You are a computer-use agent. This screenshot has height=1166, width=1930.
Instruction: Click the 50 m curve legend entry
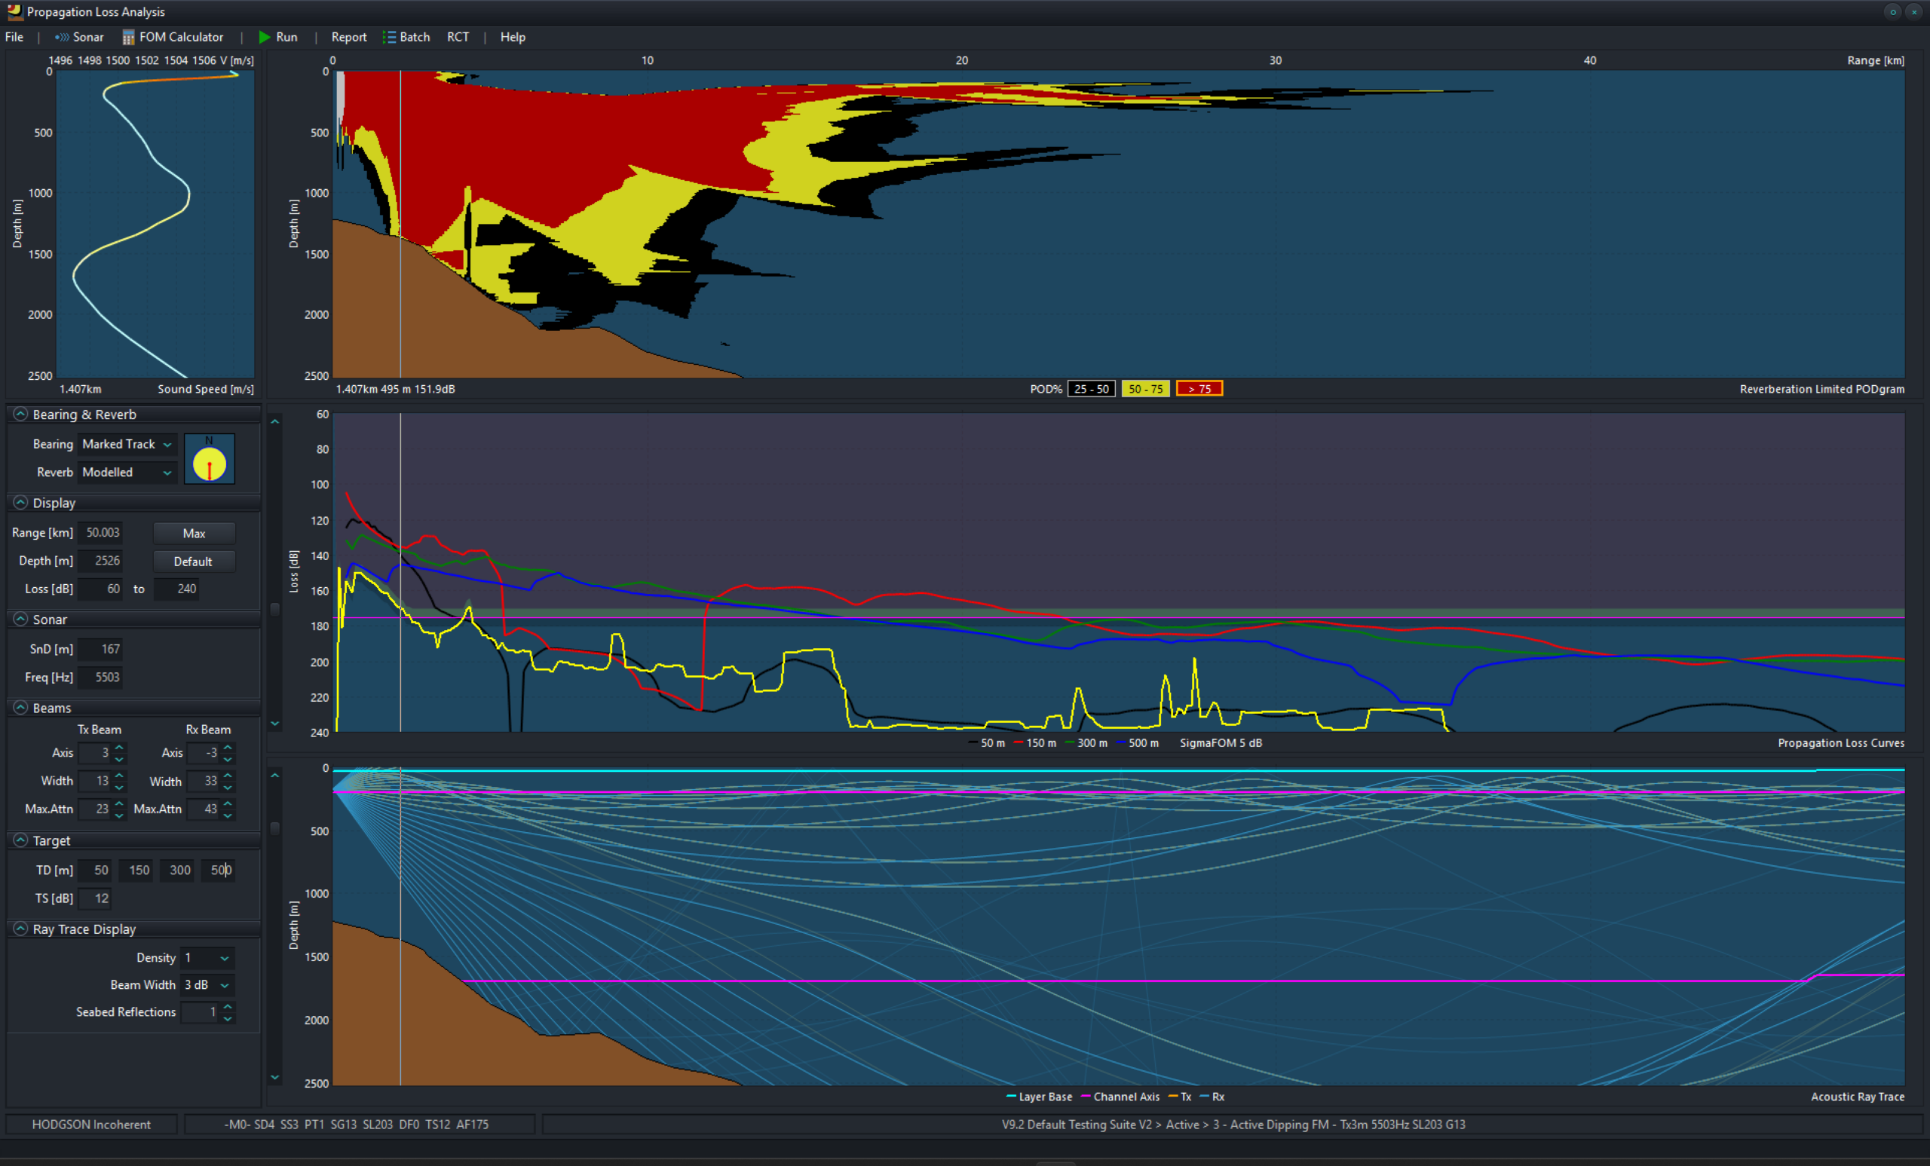pos(987,743)
